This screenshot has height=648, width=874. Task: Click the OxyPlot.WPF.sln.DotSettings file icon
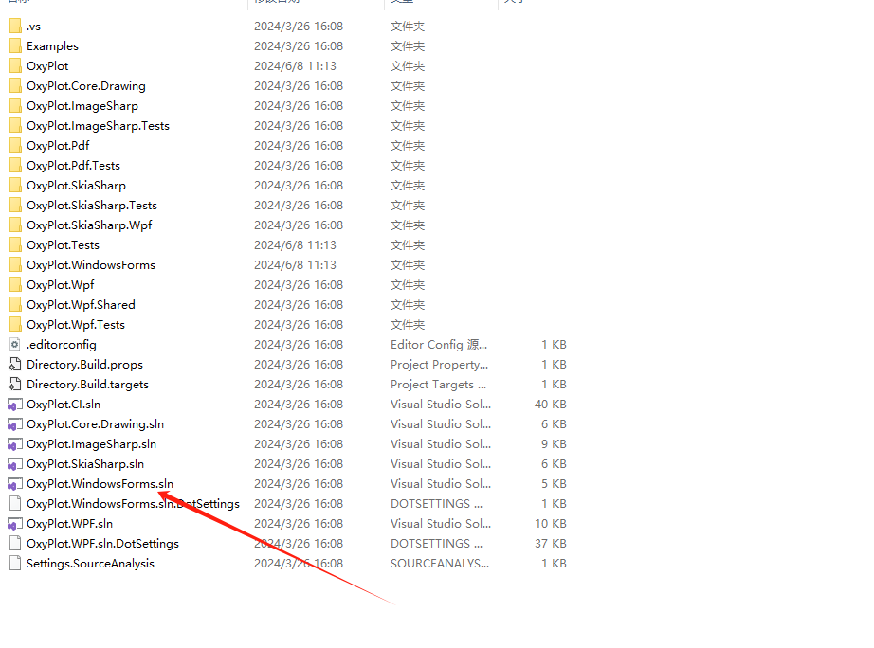[15, 543]
